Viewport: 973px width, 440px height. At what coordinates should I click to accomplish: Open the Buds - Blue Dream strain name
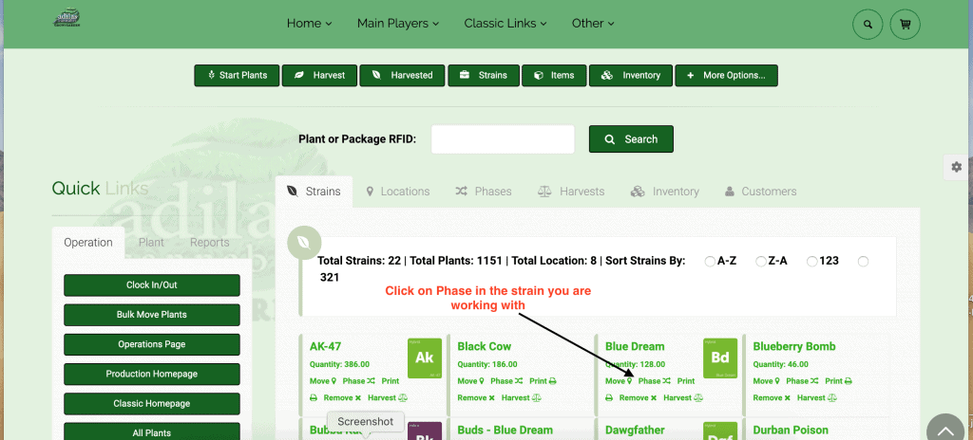[506, 431]
